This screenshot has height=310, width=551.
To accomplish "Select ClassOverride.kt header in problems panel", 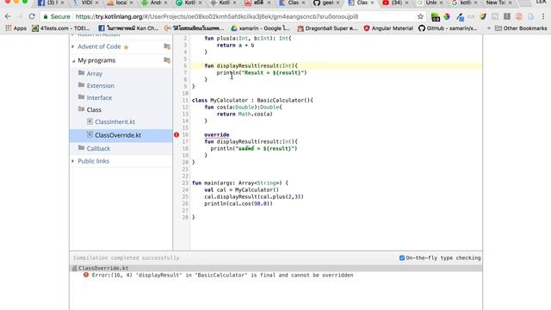I will click(103, 268).
